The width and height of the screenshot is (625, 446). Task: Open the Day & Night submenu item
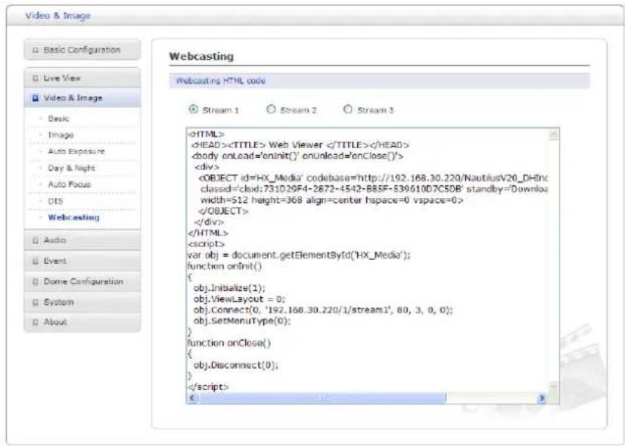pos(71,168)
